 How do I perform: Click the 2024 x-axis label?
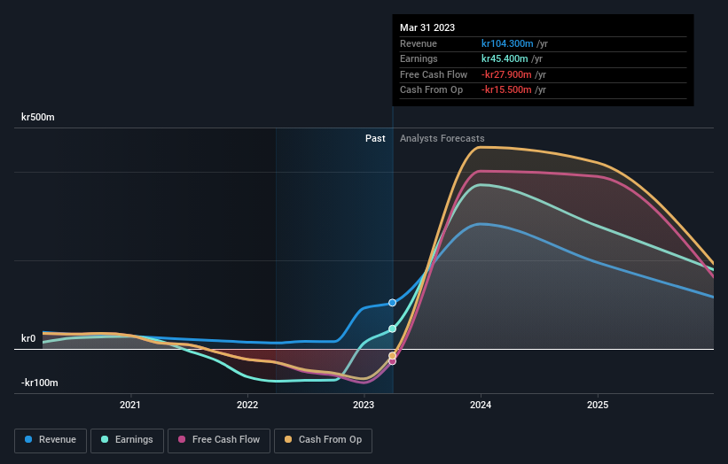click(481, 405)
